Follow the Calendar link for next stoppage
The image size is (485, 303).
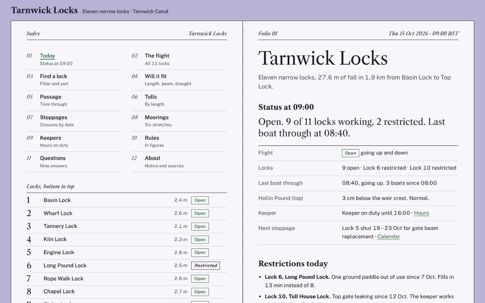[x=389, y=236]
